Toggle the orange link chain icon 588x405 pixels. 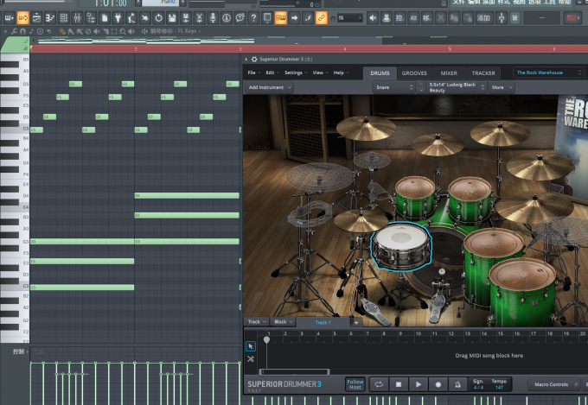pyautogui.click(x=322, y=17)
